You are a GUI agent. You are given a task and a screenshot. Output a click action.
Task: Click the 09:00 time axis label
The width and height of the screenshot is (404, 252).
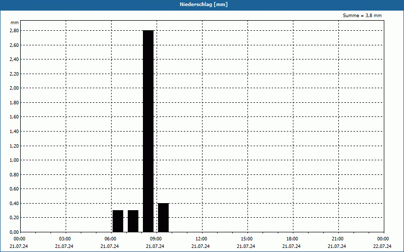[x=156, y=239]
